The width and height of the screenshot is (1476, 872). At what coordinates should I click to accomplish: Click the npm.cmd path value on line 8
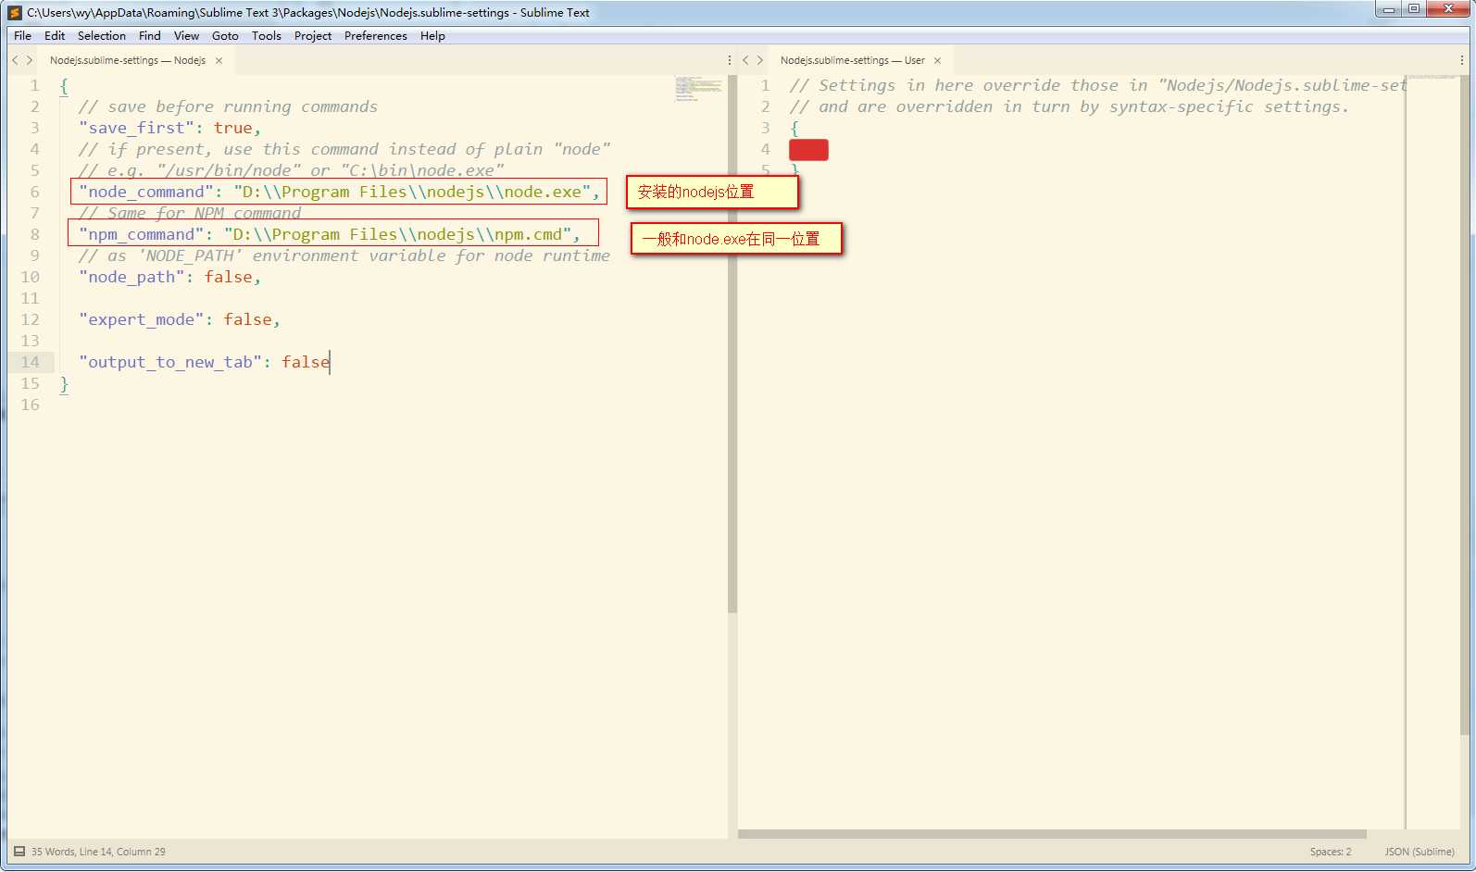pos(397,234)
